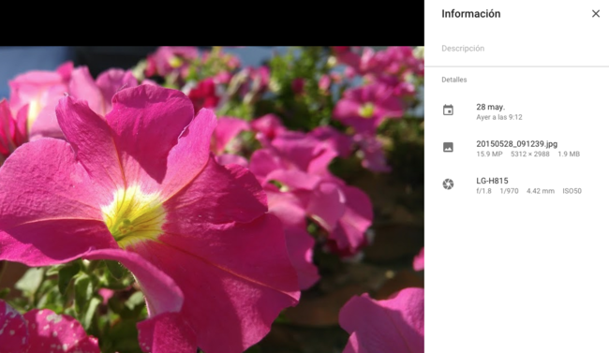Click the 'f/1.8' aperture value
Image resolution: width=609 pixels, height=353 pixels.
(x=483, y=191)
